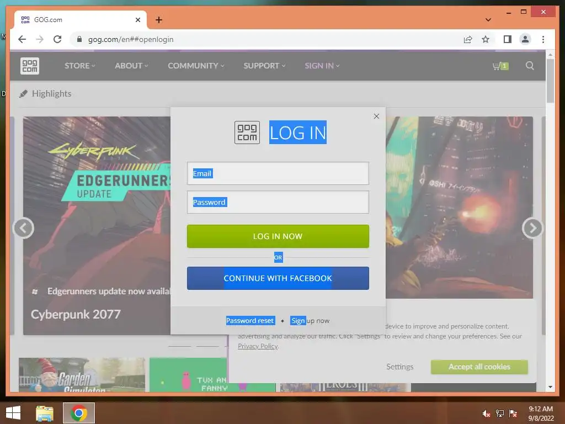Show the next highlight with the right arrow

click(532, 228)
